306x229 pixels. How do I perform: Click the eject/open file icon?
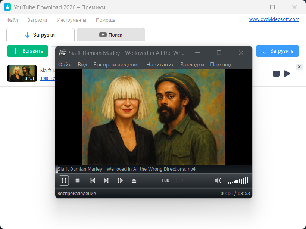134,180
